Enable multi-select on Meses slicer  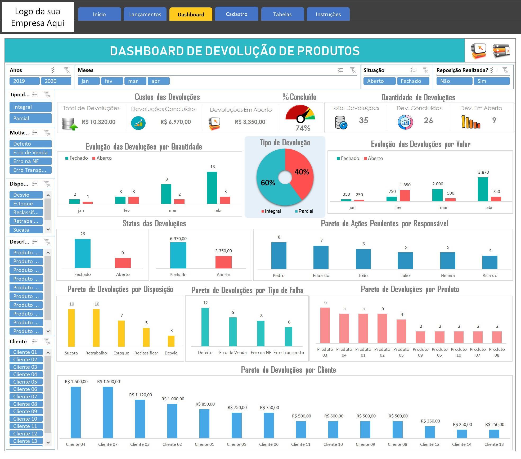340,70
